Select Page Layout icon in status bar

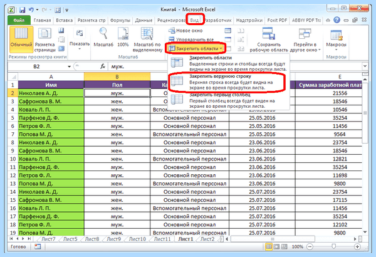coord(276,246)
